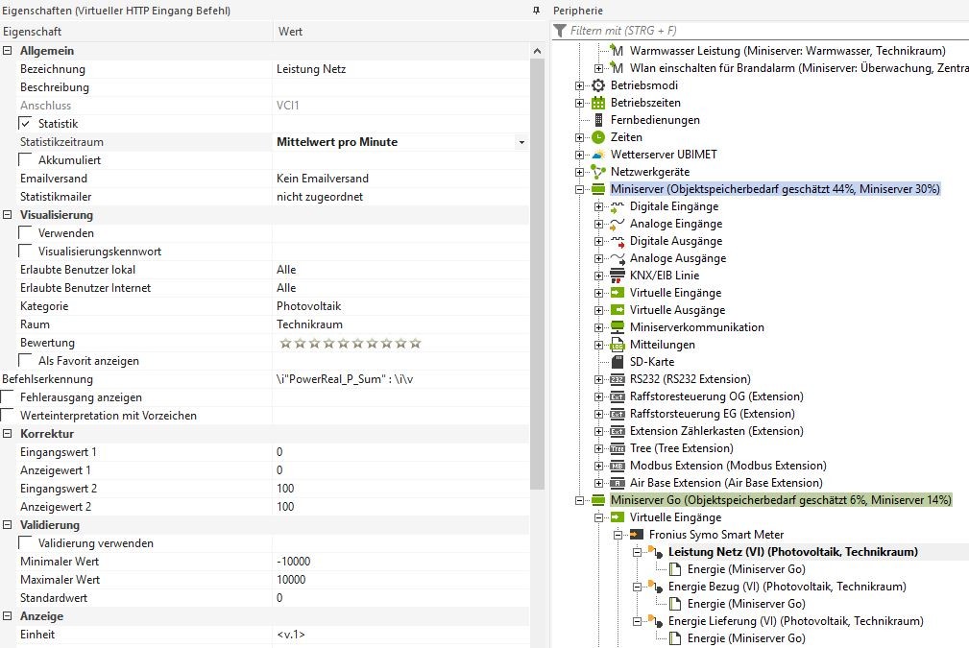The image size is (969, 648).
Task: Click the Wetterserver UBIMET icon
Action: 598,155
